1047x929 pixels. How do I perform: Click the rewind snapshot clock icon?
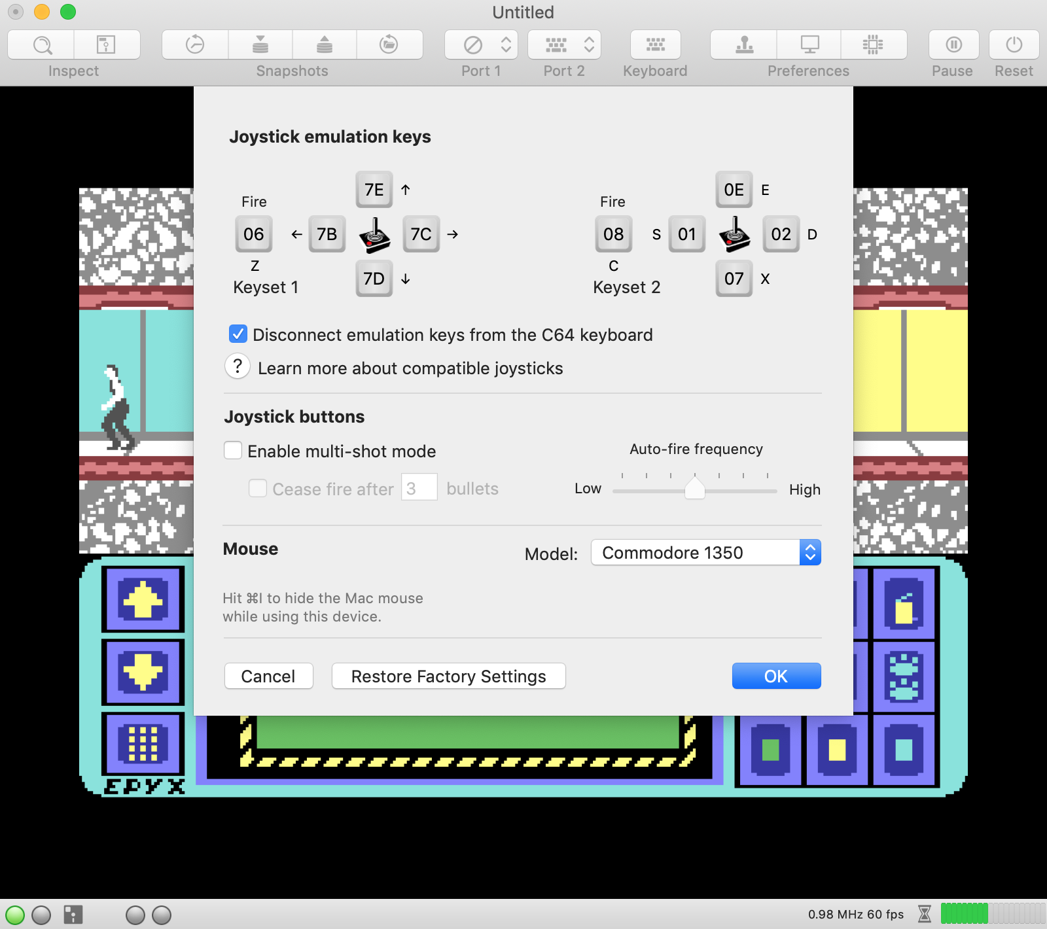click(195, 44)
